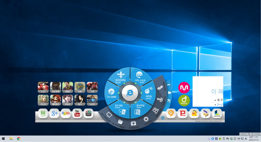Select the 보드게임 BOARD wheel segment
Screen dimensions: 261x142
pyautogui.click(x=120, y=110)
